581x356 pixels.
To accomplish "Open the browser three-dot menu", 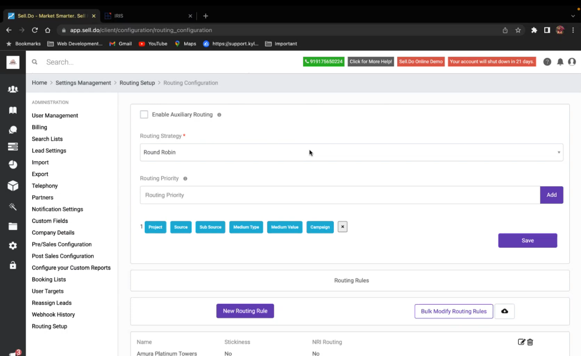I will 573,30.
